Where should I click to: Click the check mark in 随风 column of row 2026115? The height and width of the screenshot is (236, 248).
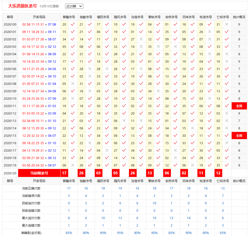[x=124, y=135]
